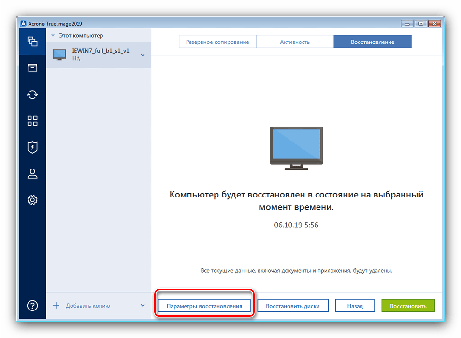Open the Help question mark icon
461x338 pixels.
32,305
